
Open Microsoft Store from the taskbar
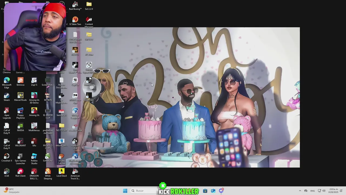(x=205, y=191)
